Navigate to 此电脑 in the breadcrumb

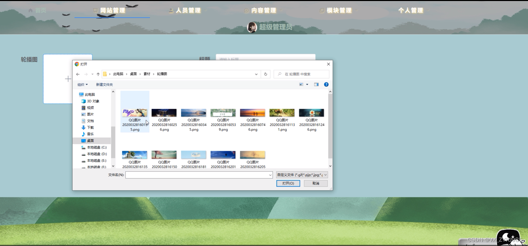click(118, 74)
